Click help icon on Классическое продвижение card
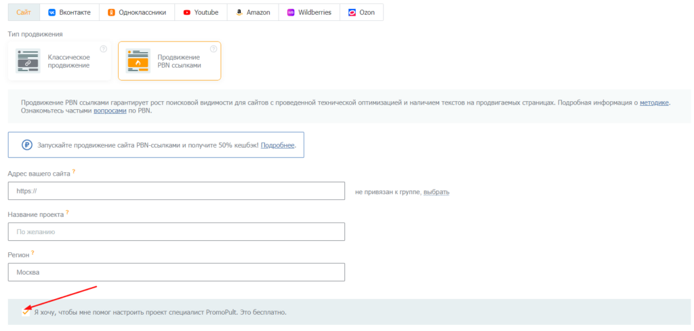Screen dimensions: 694x331 point(103,49)
